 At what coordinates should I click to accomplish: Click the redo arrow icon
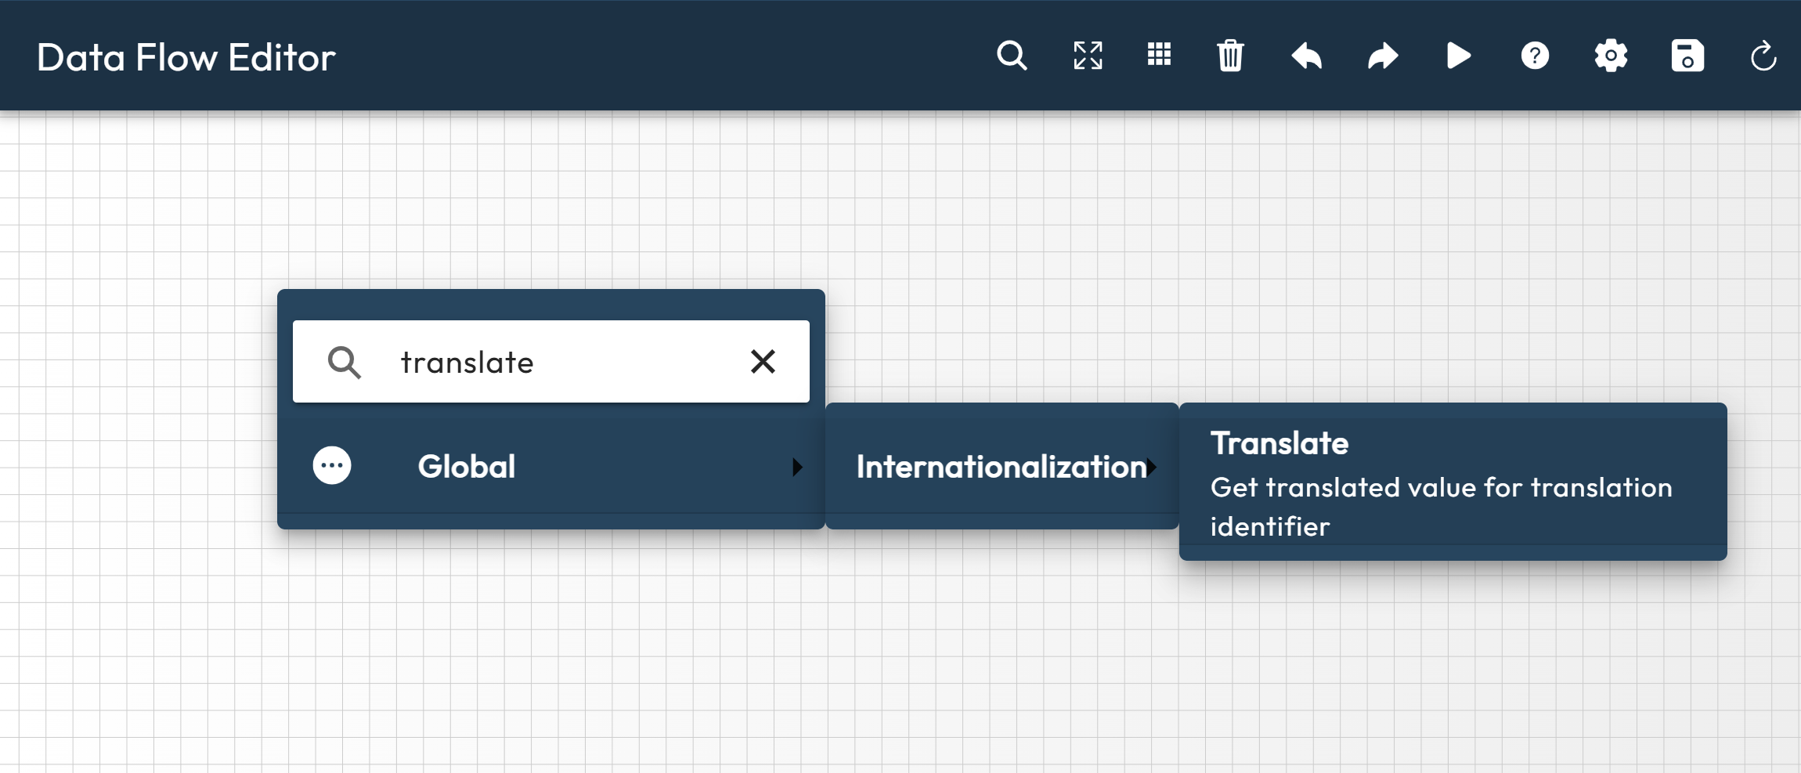(x=1383, y=56)
